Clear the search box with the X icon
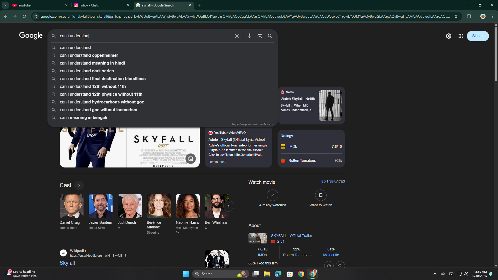This screenshot has height=280, width=498. pyautogui.click(x=237, y=36)
